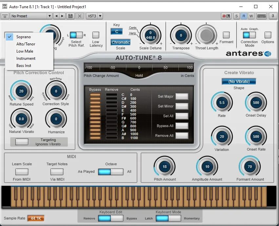The image size is (279, 226).
Task: Toggle Remove for note B
Action: point(111,138)
